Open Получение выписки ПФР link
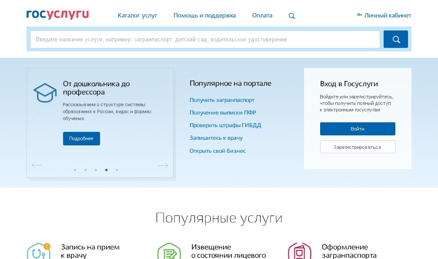 (223, 112)
